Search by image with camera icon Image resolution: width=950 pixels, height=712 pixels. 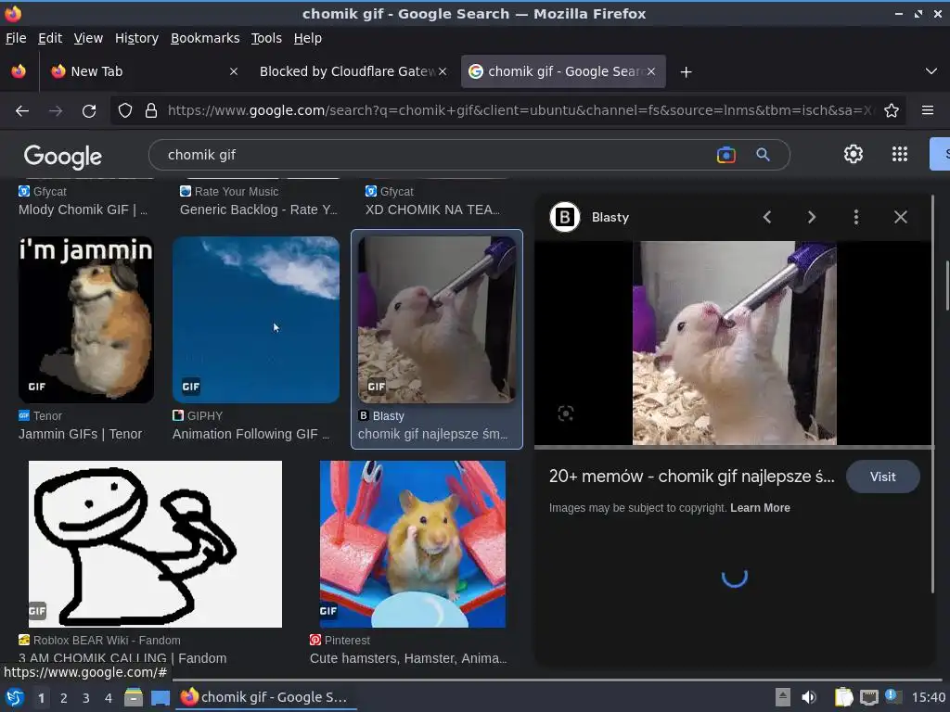click(x=725, y=155)
